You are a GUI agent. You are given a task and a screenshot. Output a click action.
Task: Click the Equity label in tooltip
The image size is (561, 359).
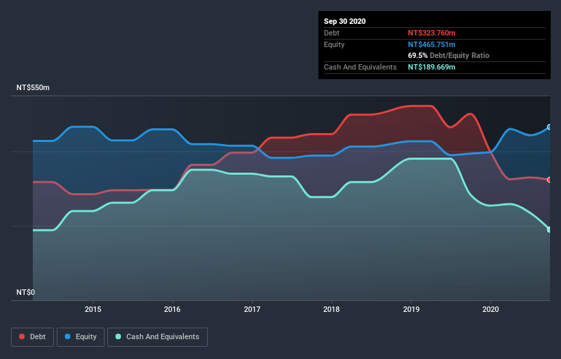click(334, 44)
